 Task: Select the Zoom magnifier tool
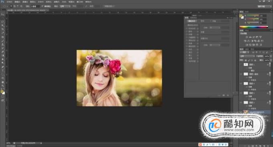3,86
